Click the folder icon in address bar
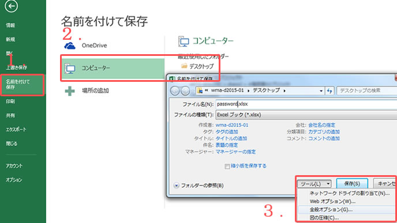The image size is (397, 223). tap(200, 90)
